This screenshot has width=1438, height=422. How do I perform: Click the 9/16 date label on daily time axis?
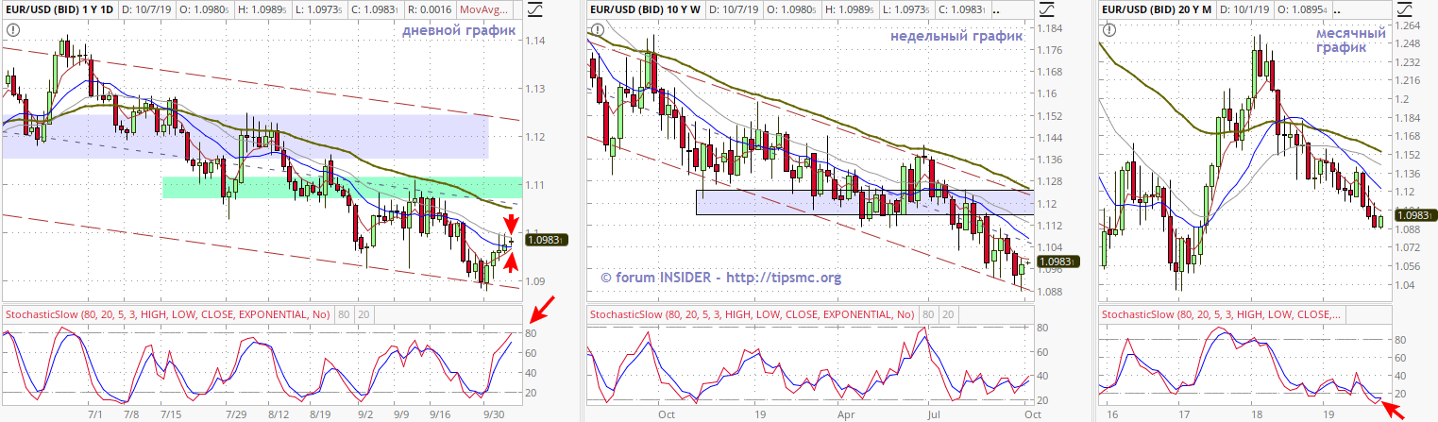coord(439,414)
